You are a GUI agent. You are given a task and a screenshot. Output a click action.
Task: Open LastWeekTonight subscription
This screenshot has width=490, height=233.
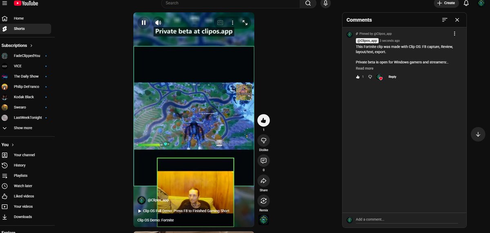coord(26,118)
